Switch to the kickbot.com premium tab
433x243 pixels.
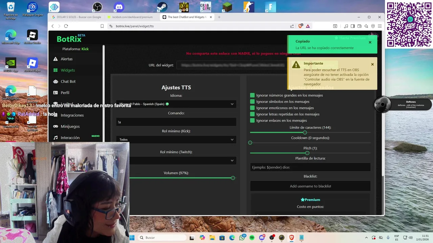coord(131,17)
